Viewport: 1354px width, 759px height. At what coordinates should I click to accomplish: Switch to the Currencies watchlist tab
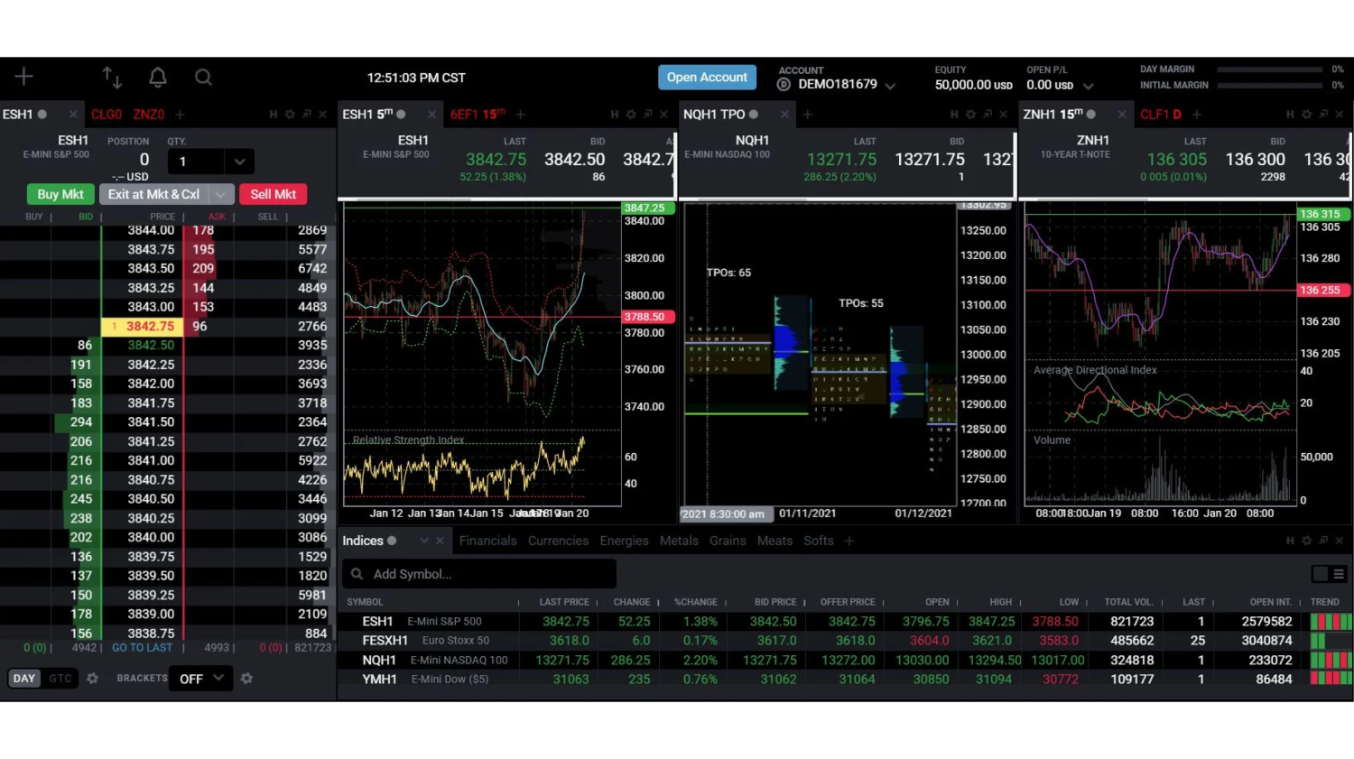point(558,541)
